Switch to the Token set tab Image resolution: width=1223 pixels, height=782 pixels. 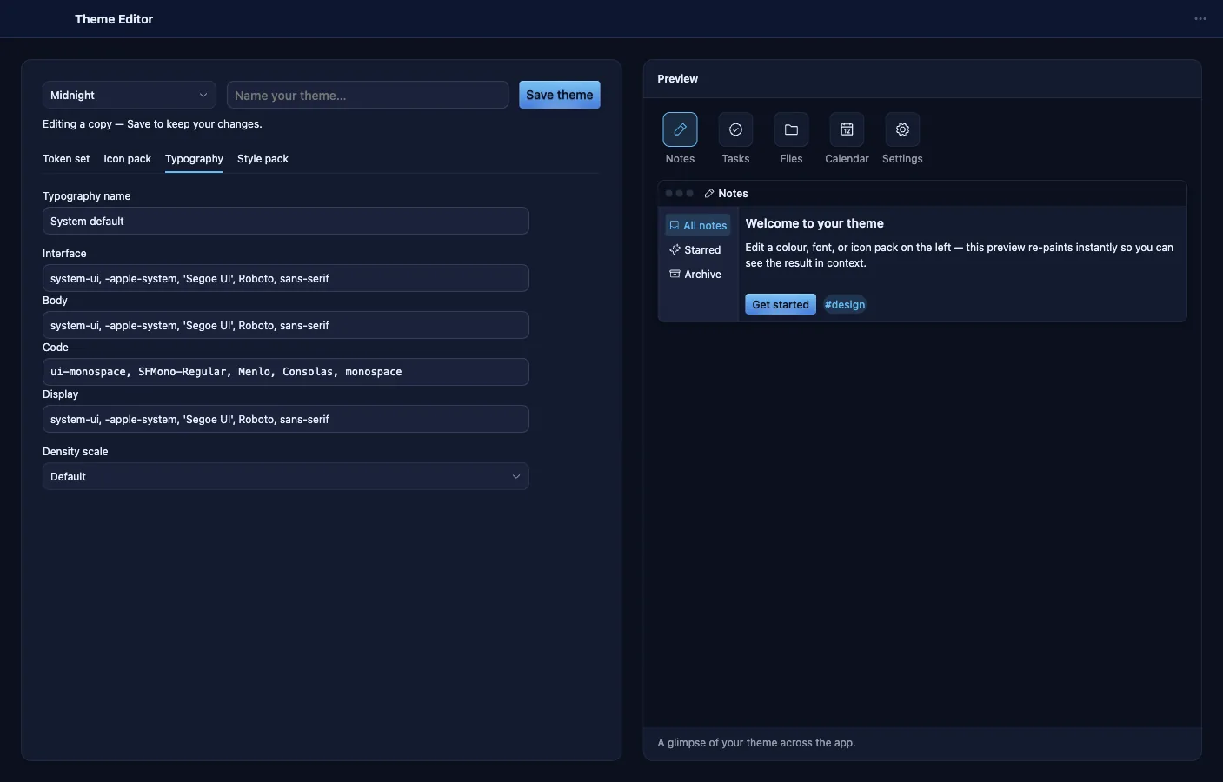66,159
